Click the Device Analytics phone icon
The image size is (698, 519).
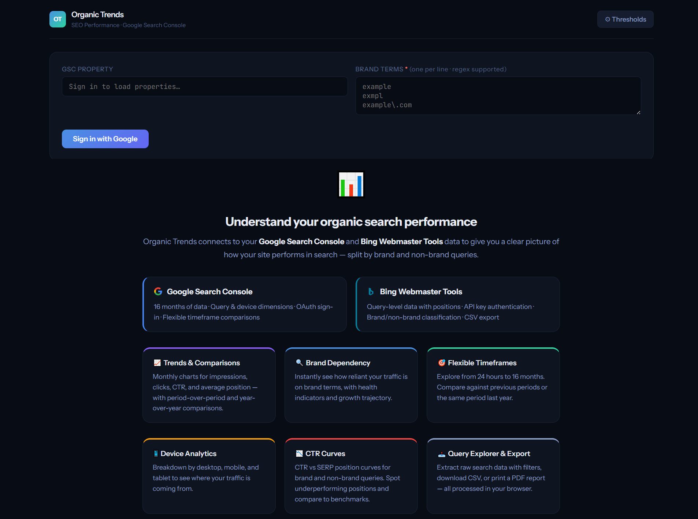click(156, 453)
